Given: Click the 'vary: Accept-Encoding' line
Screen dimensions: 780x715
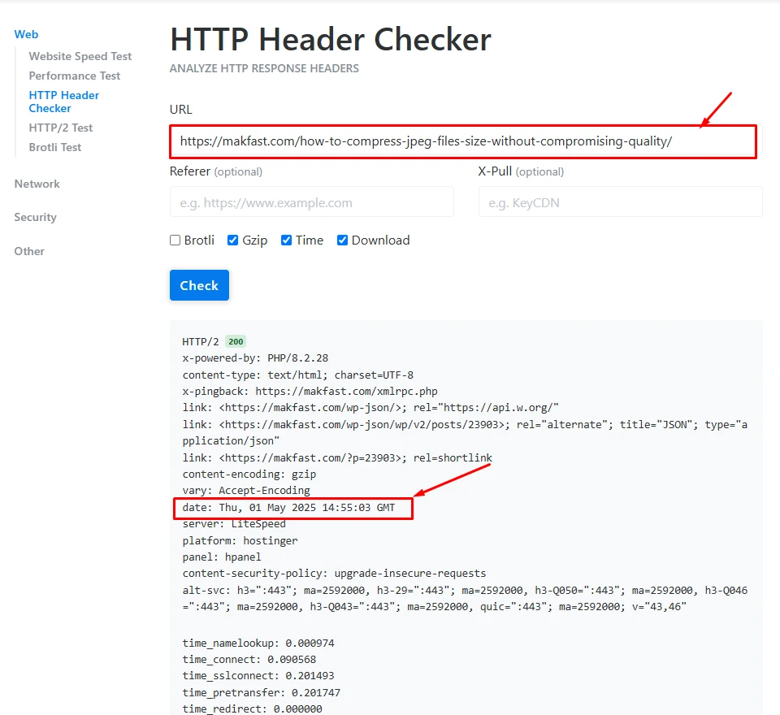Looking at the screenshot, I should click(246, 491).
